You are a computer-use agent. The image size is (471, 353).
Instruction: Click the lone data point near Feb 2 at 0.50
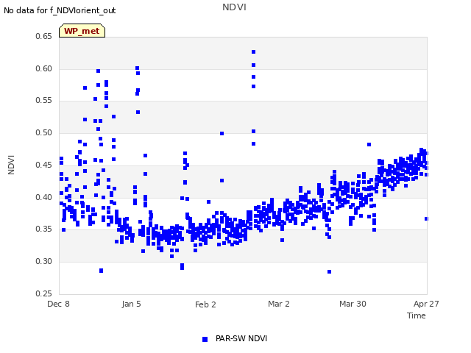coord(222,134)
